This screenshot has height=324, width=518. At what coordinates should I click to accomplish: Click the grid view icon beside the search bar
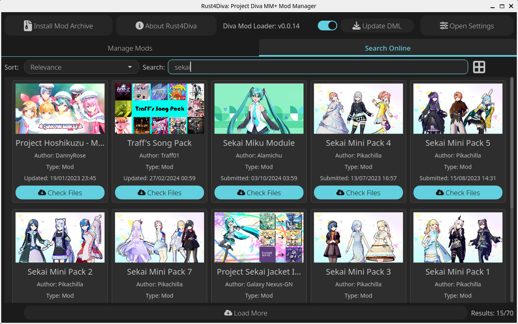point(479,67)
